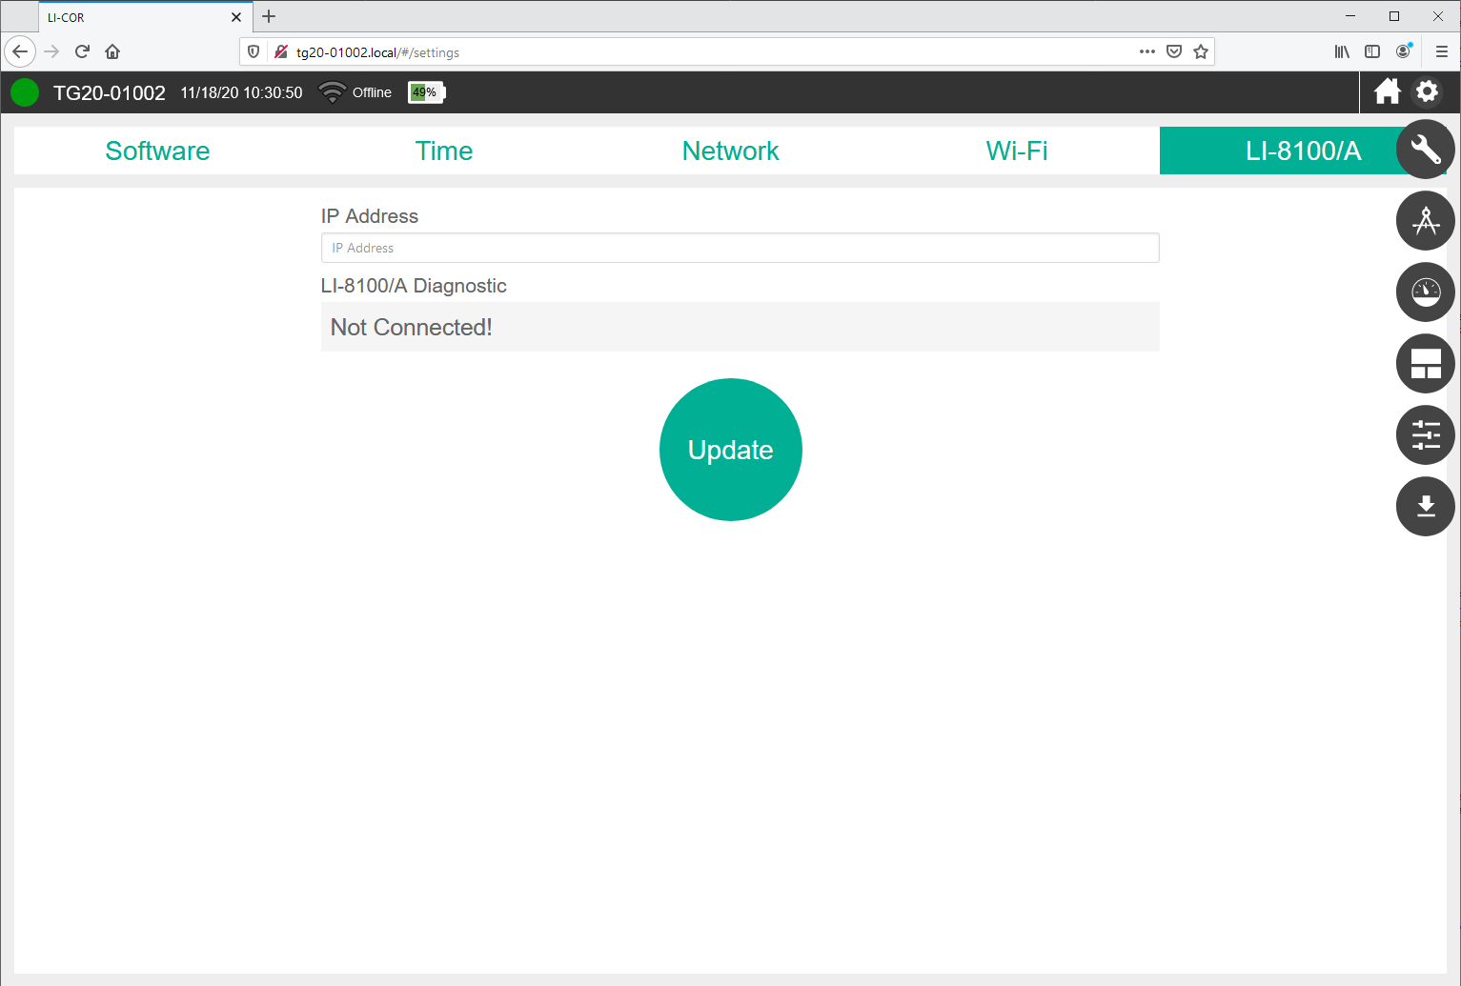This screenshot has width=1461, height=986.
Task: Click the Not Connected! diagnostic text
Action: tap(412, 327)
